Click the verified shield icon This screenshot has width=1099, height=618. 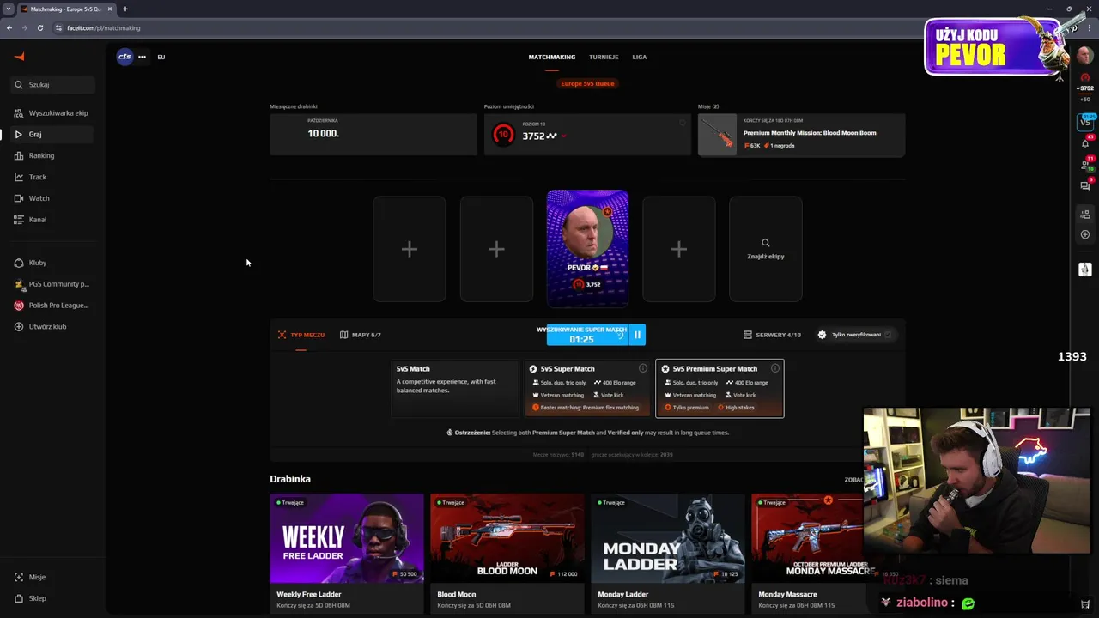822,335
